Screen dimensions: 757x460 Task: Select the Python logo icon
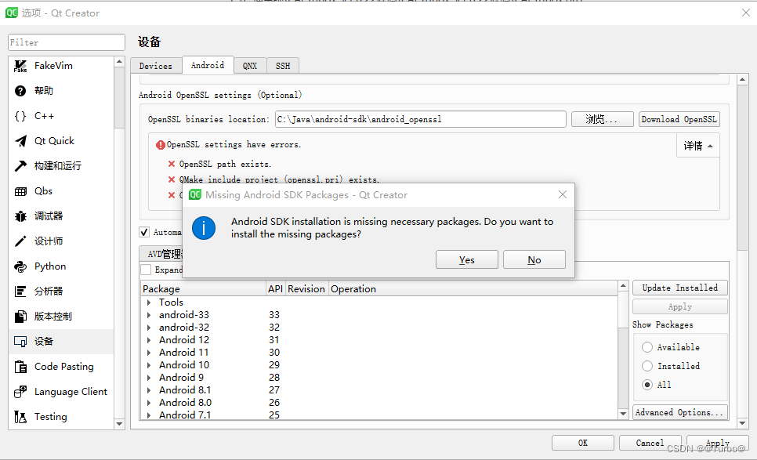pyautogui.click(x=20, y=266)
